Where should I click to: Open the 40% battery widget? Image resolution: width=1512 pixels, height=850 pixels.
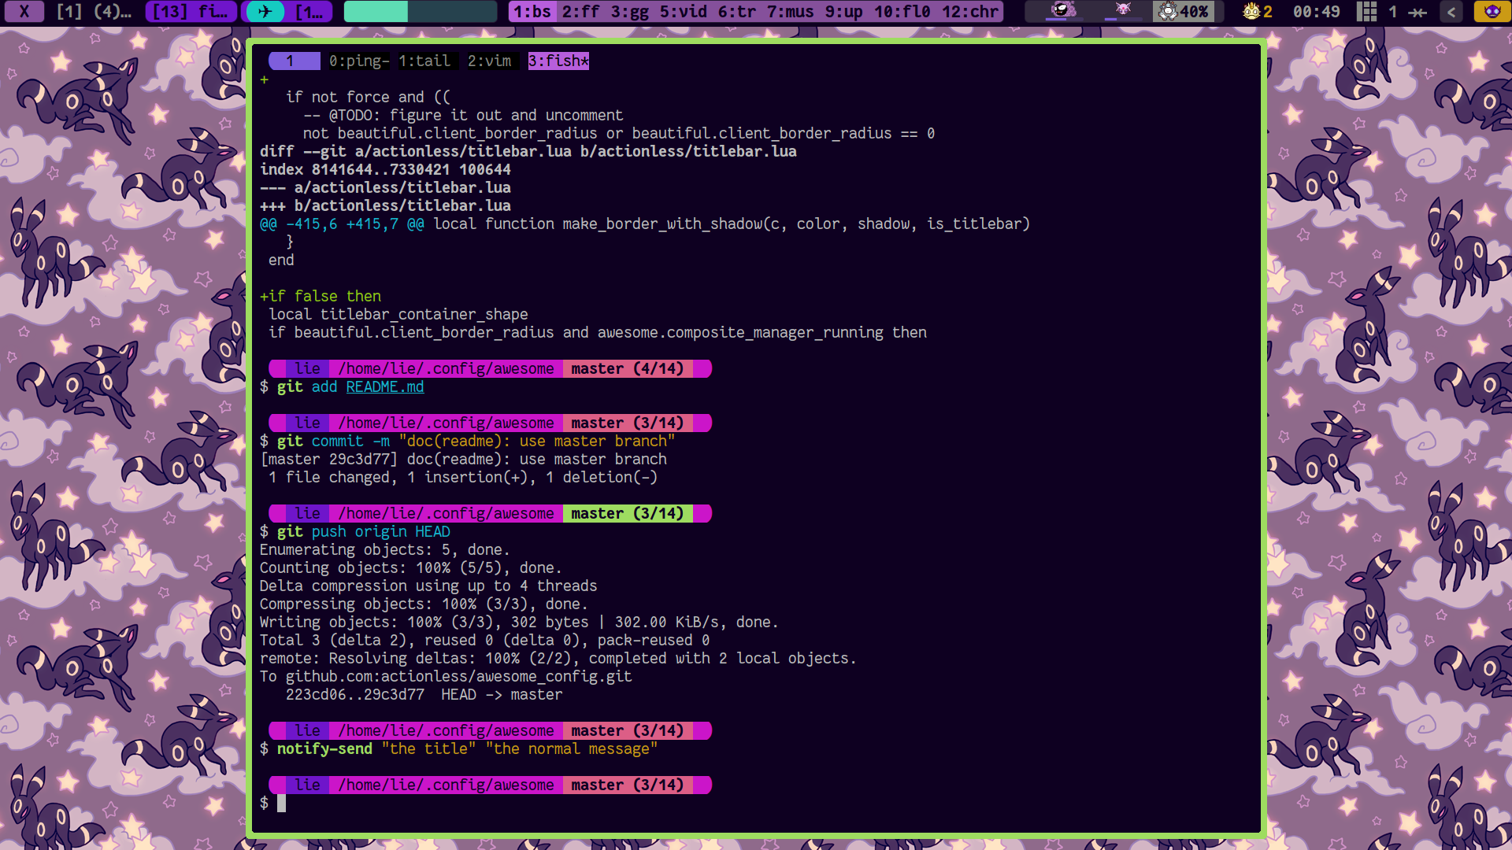pos(1184,11)
